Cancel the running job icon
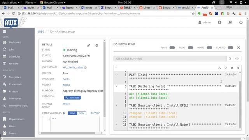Screen dimensions: 249x140 point(97,45)
